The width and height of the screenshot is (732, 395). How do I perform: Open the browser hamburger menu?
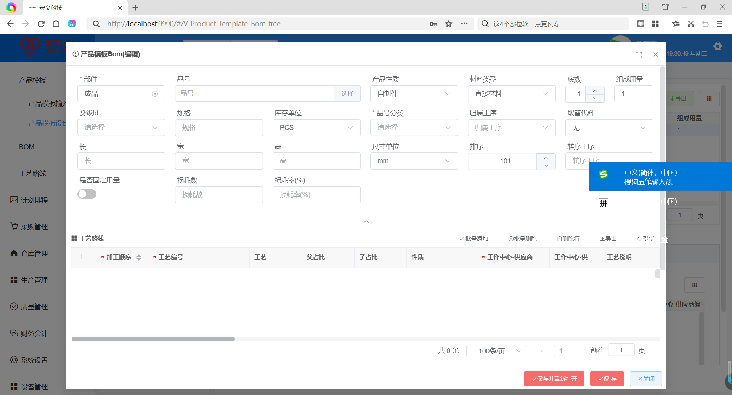coord(720,24)
